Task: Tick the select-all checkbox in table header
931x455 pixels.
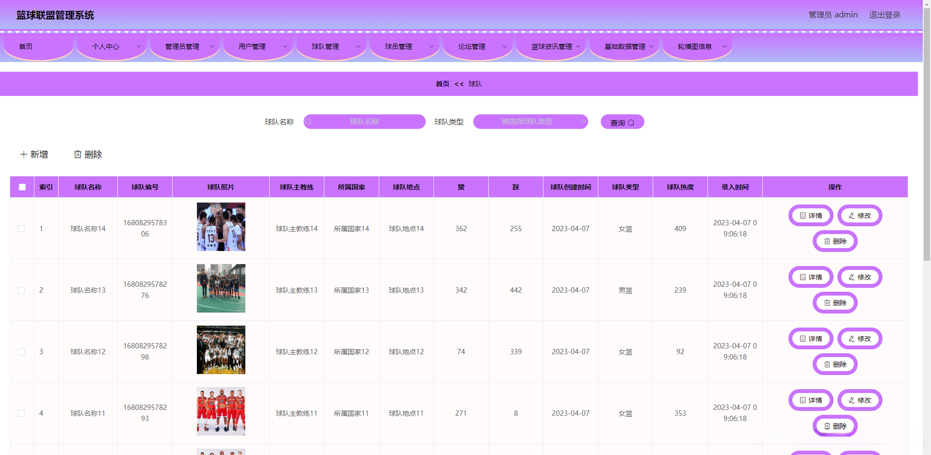Action: pos(22,187)
